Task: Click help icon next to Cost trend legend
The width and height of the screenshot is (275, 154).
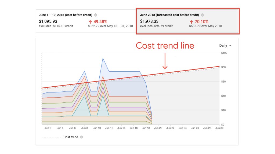Action: 81,137
